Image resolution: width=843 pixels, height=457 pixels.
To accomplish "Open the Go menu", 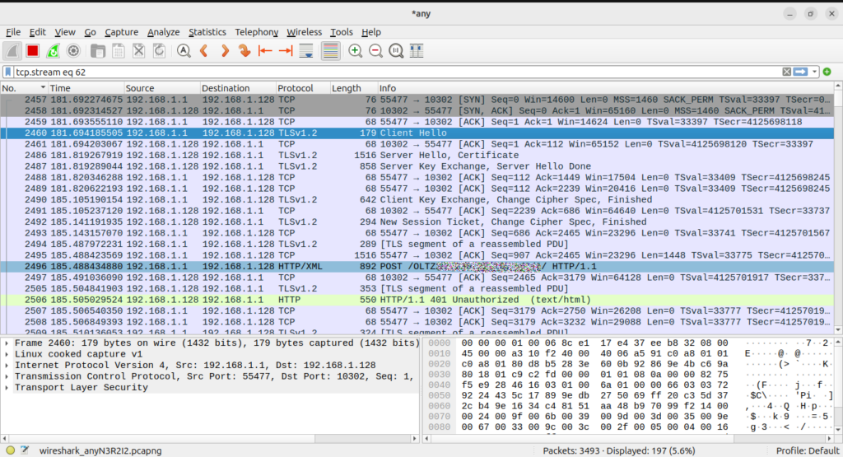I will 90,32.
